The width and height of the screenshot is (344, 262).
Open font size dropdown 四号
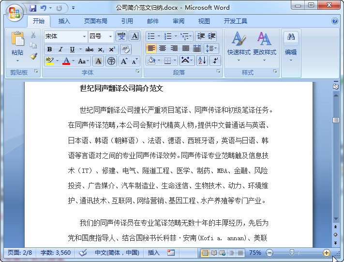110,36
